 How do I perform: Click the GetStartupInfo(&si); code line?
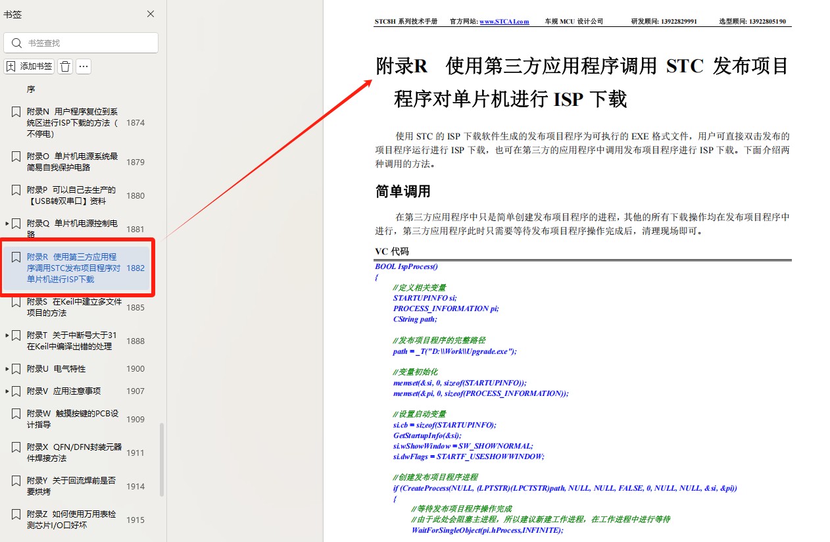[427, 435]
